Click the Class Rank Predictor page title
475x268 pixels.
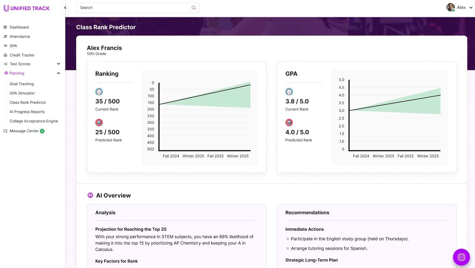coord(106,27)
